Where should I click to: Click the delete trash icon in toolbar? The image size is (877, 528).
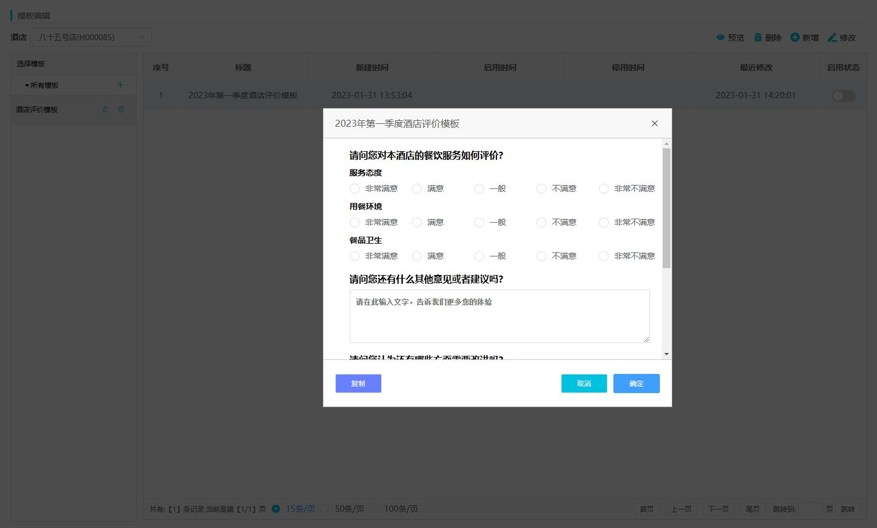[x=758, y=37]
